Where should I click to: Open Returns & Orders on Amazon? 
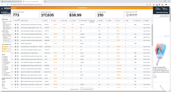[x=158, y=8]
